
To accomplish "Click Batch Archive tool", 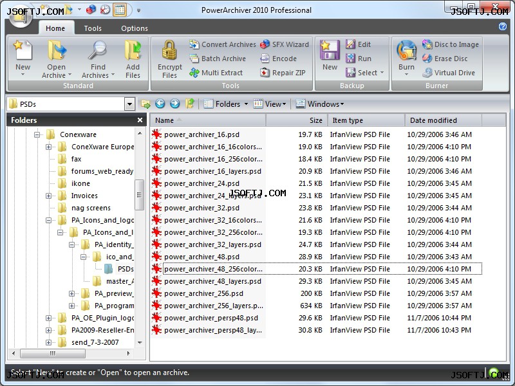I will (218, 59).
